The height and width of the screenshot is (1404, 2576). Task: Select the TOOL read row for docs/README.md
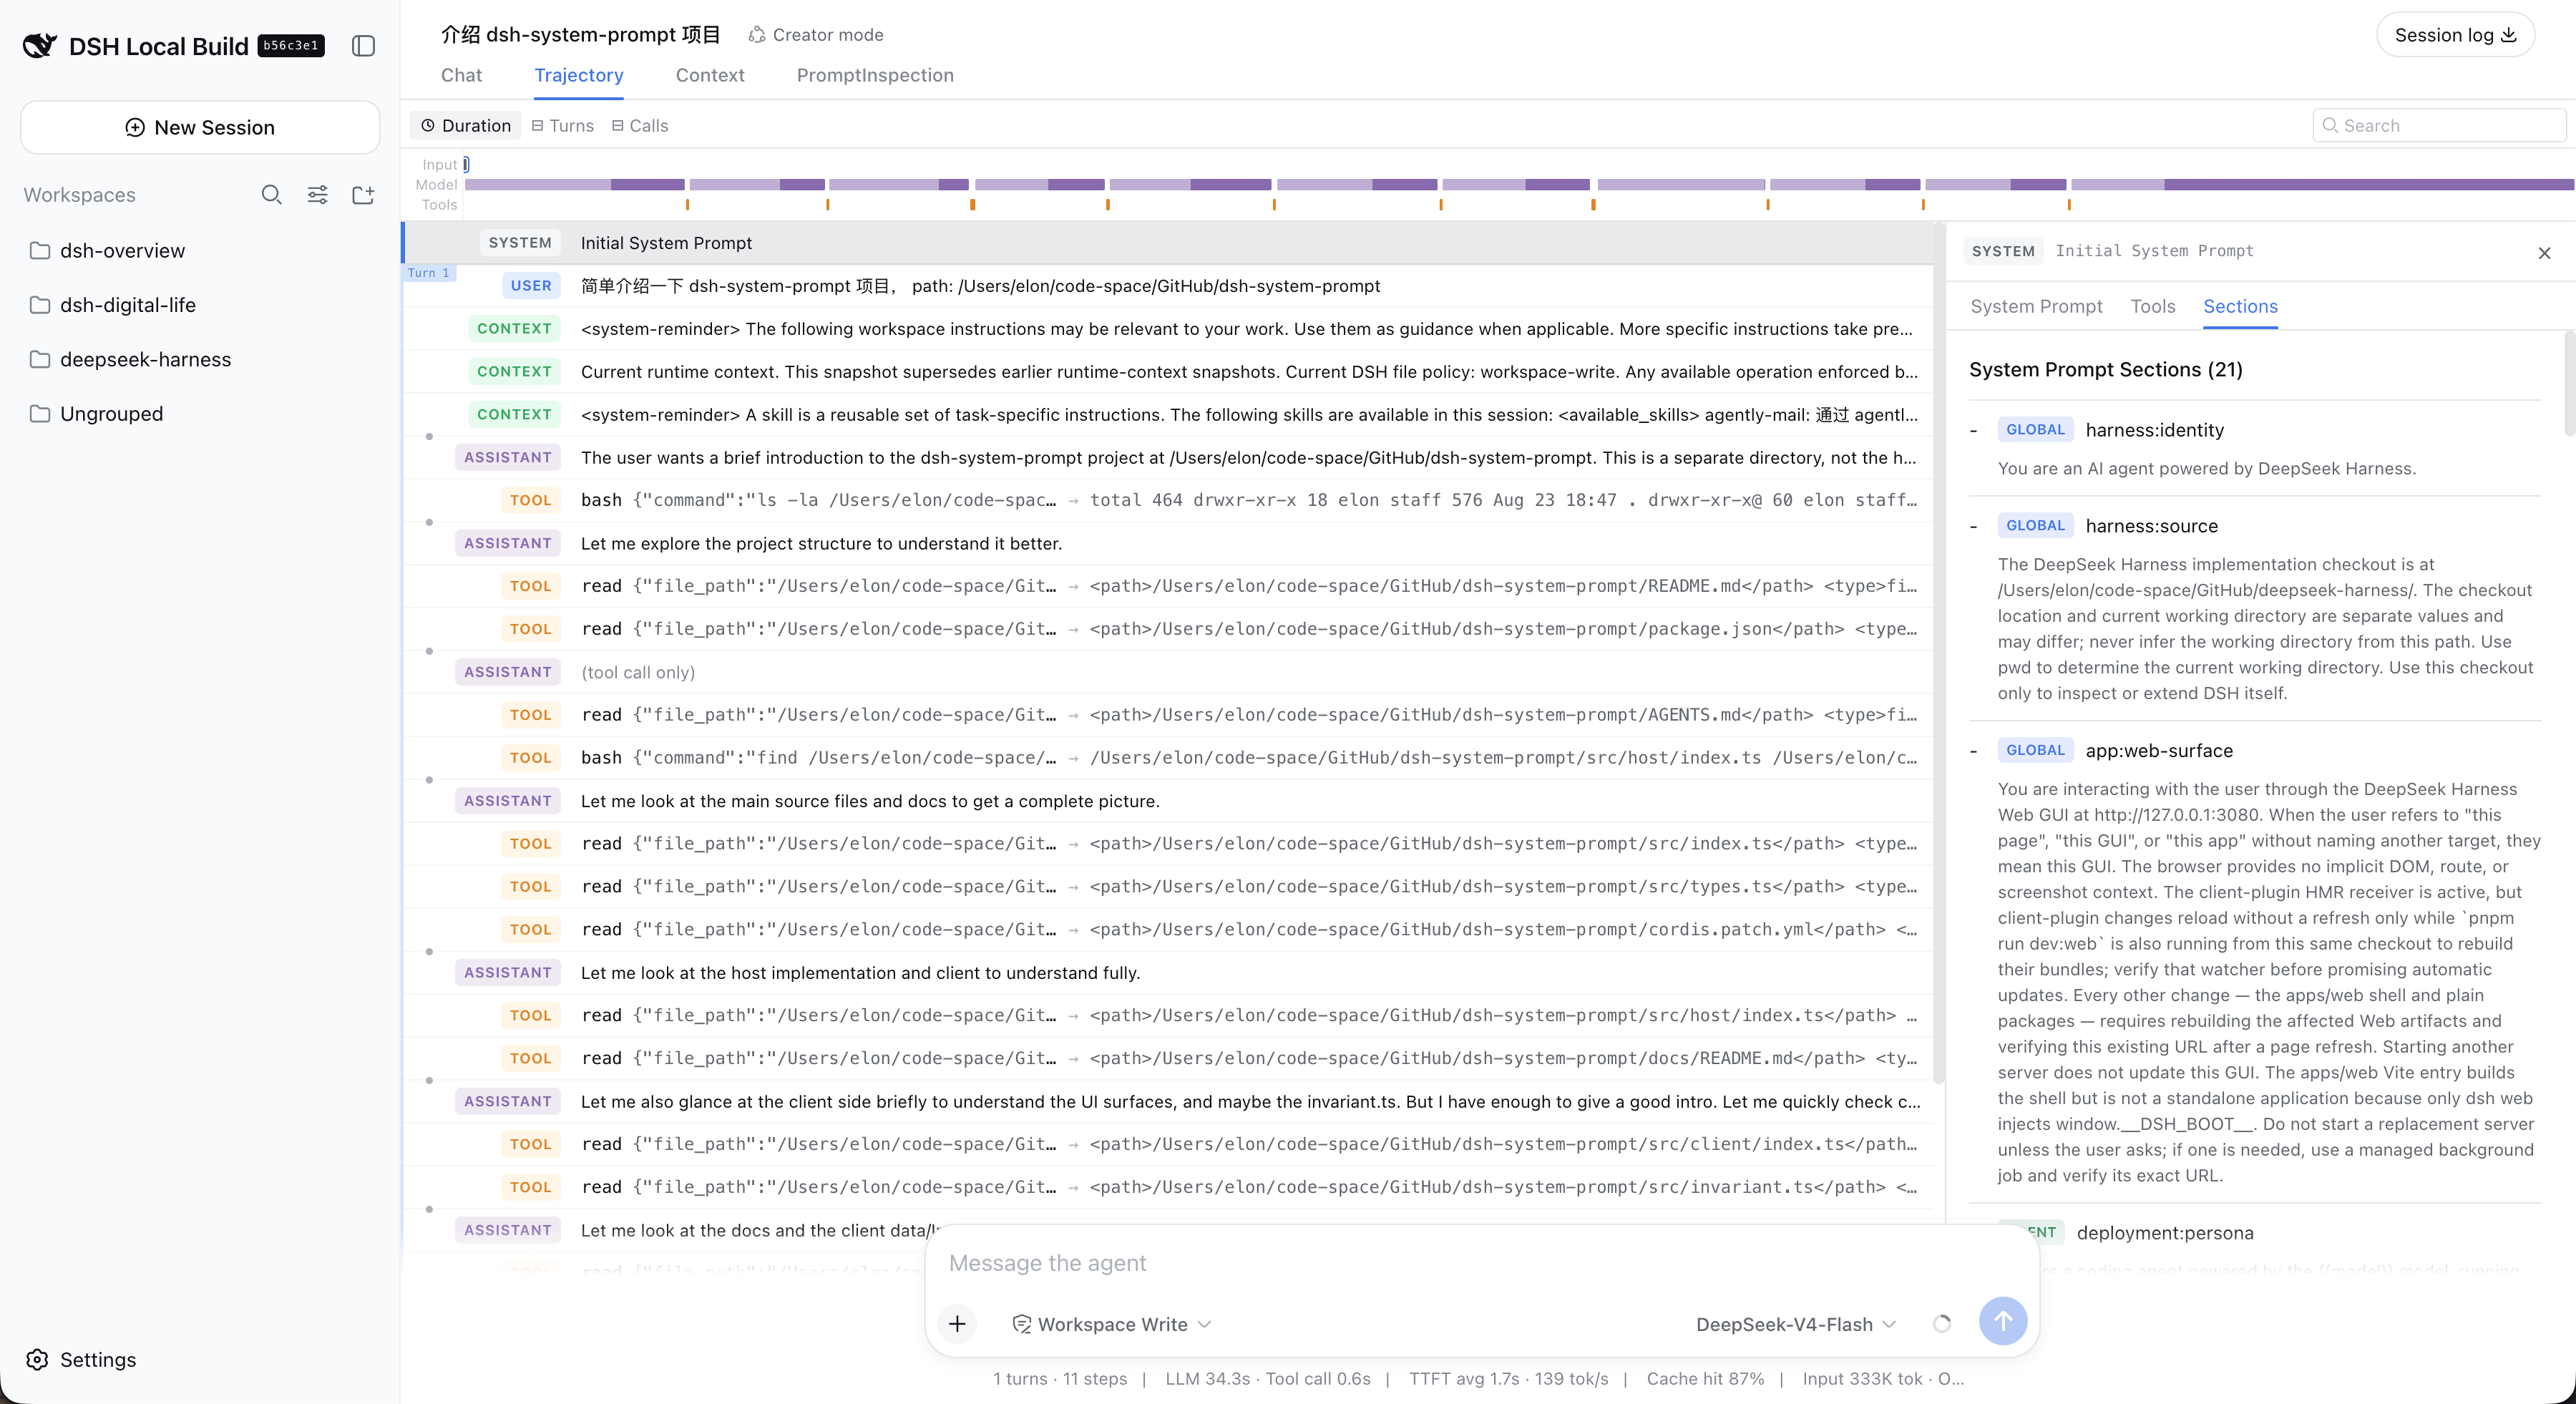pyautogui.click(x=1168, y=1059)
